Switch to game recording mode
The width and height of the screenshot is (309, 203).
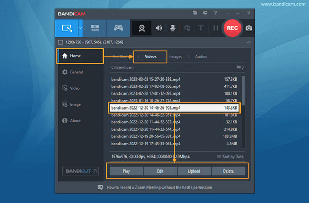click(x=118, y=28)
